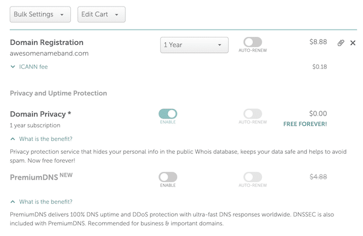Toggle Auto-Renew for PremiumDNS
This screenshot has width=363, height=236.
click(x=252, y=177)
